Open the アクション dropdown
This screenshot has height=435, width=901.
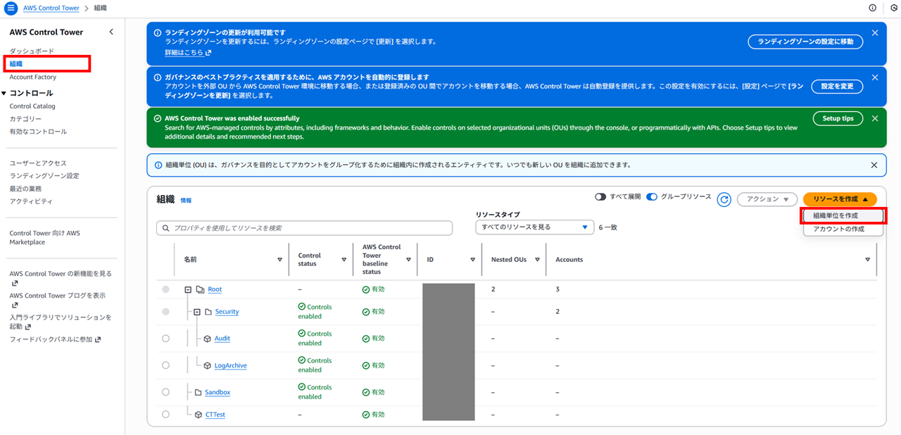767,198
